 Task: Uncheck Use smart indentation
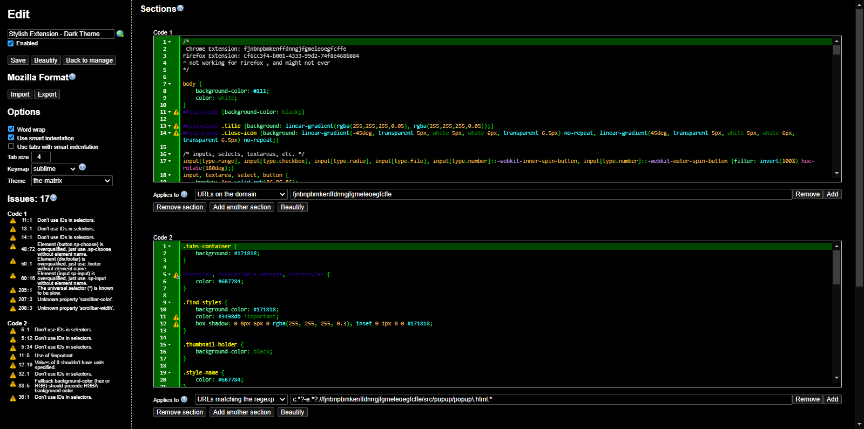point(11,138)
